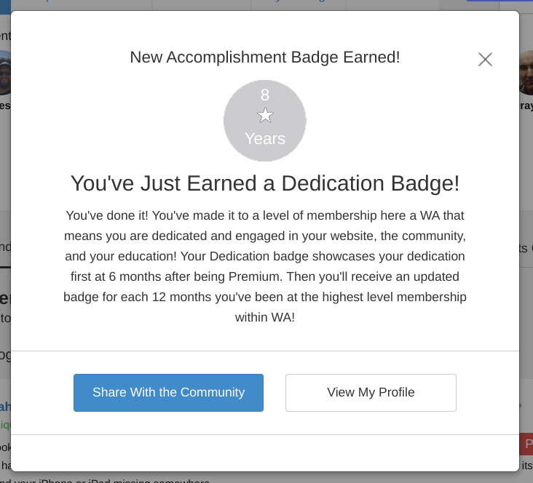Open the blue post link at the bottom left edge
This screenshot has width=533, height=483.
coord(4,407)
